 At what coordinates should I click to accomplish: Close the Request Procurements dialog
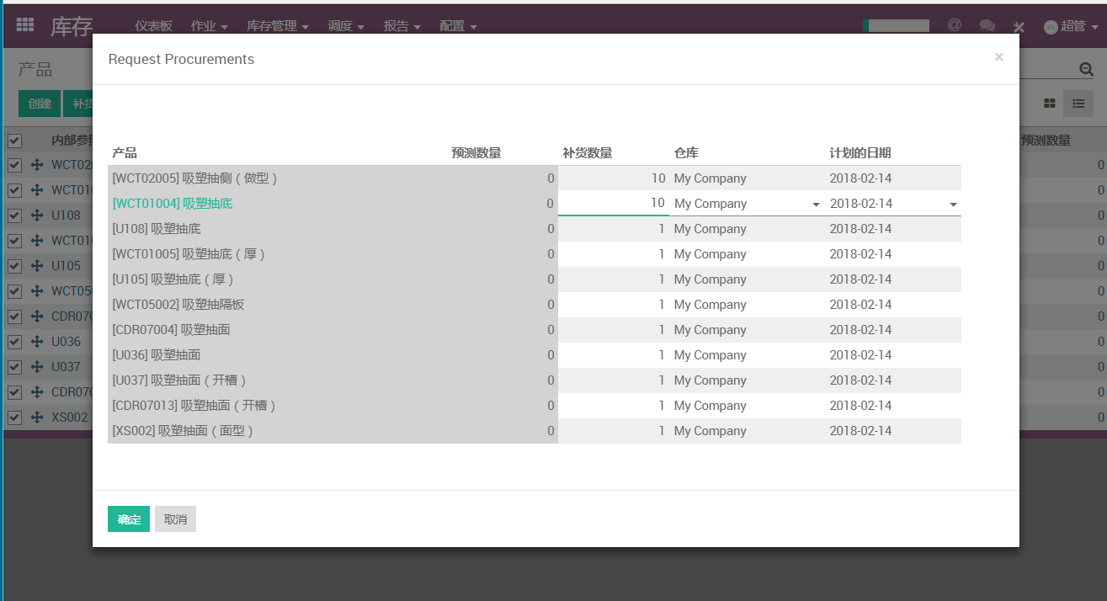[998, 57]
